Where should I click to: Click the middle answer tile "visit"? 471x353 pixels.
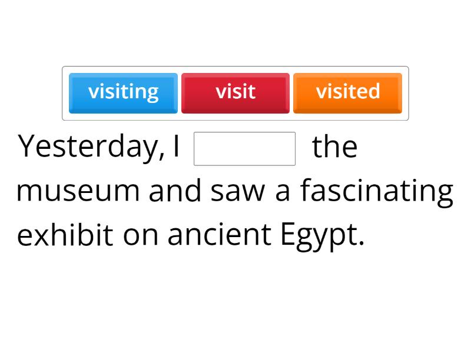coord(235,92)
